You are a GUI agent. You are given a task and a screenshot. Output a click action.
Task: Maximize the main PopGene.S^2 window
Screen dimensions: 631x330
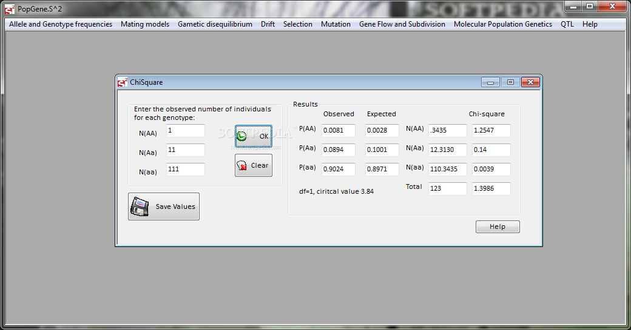click(590, 7)
